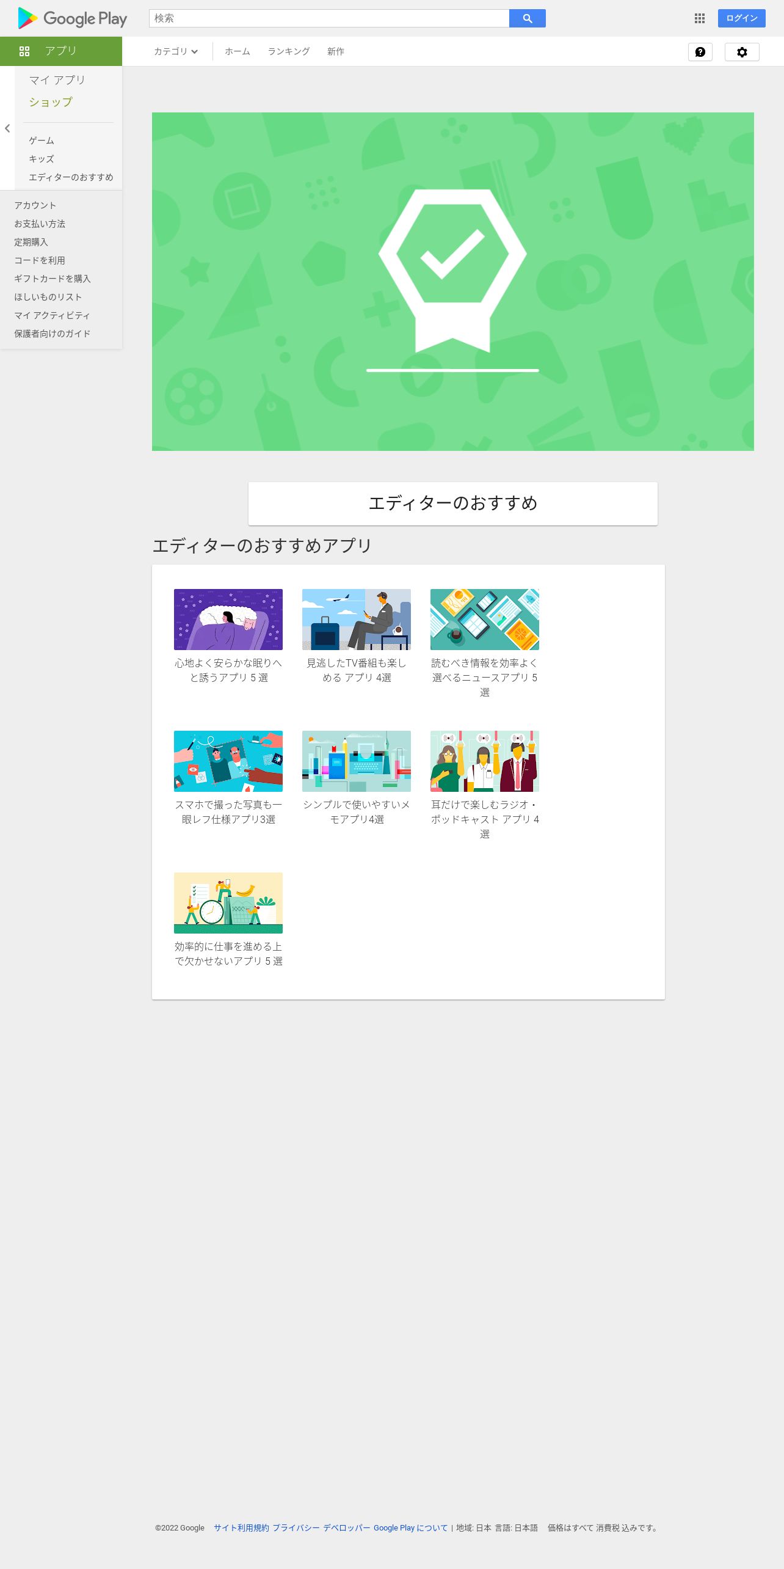Open アカウント link

(x=35, y=205)
